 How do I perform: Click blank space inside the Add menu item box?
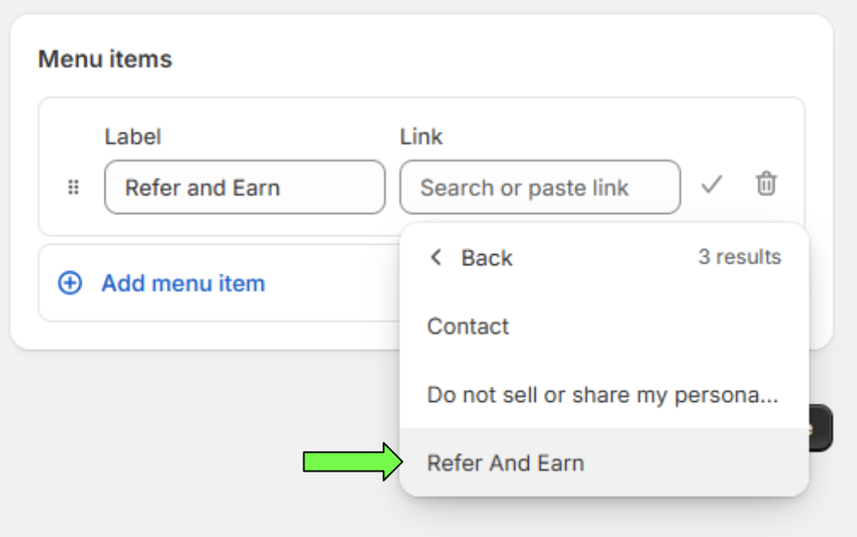(x=333, y=284)
